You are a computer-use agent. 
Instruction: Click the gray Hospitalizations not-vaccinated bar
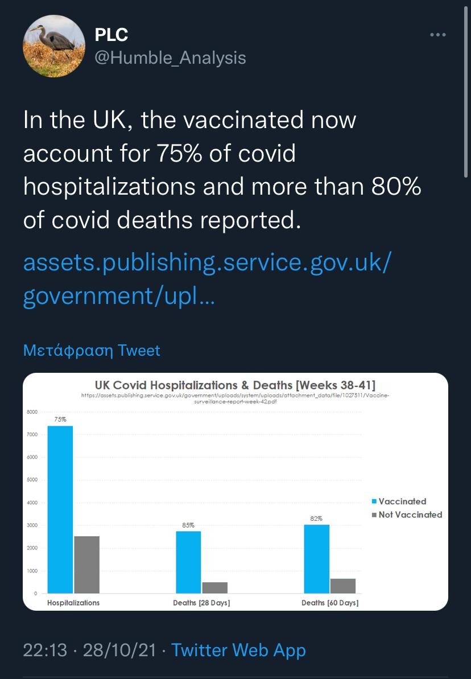[86, 565]
